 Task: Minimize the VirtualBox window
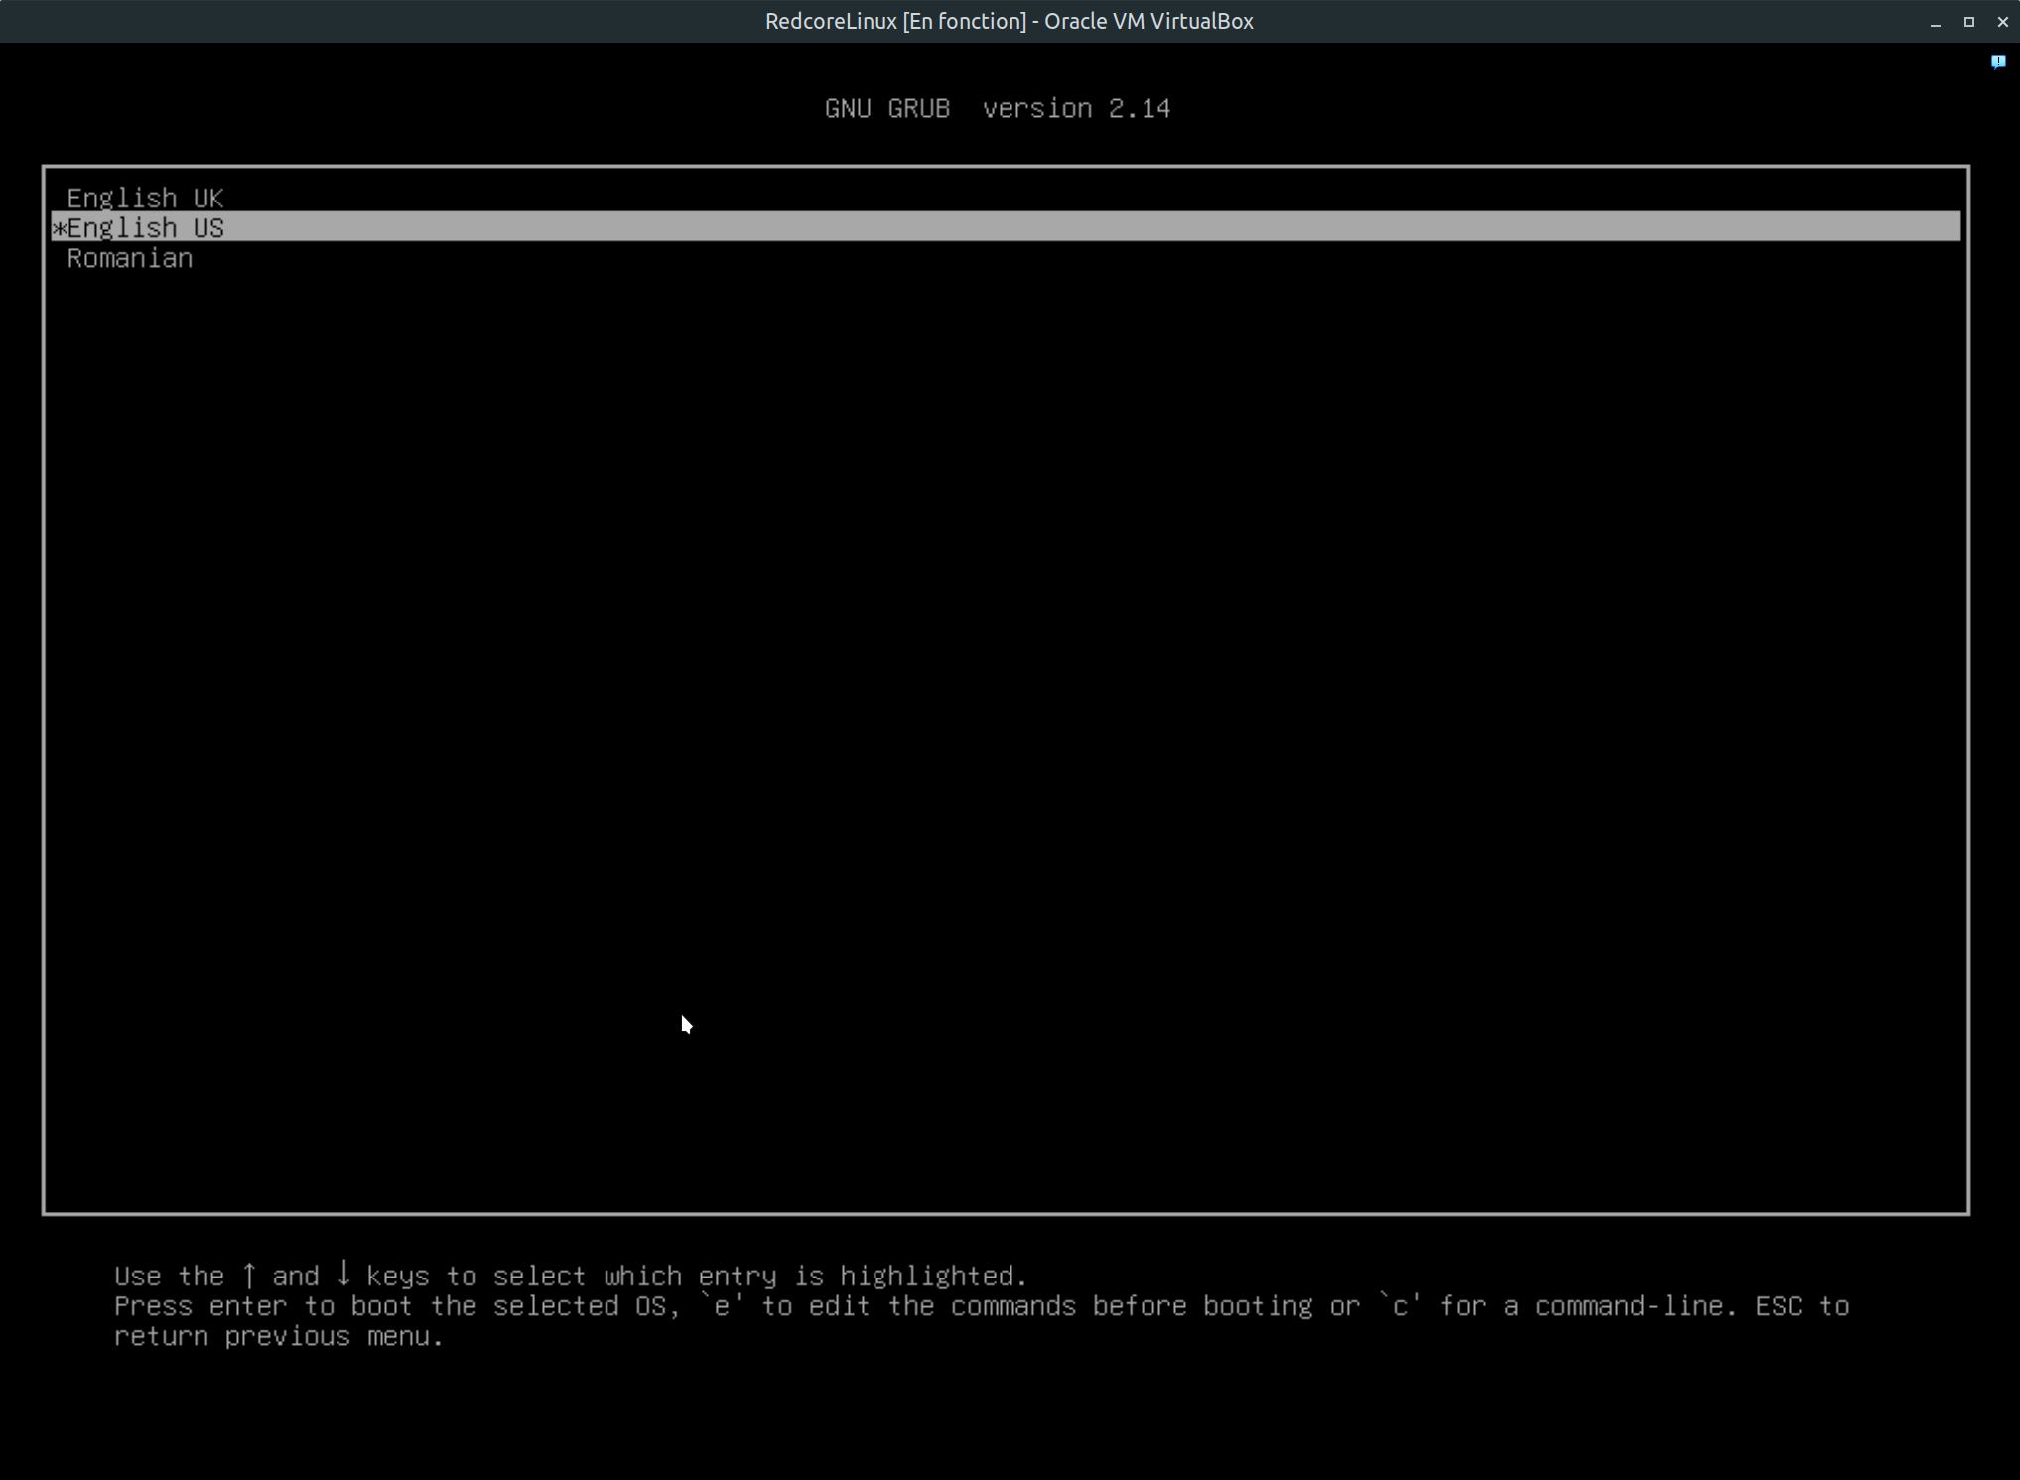(x=1935, y=22)
